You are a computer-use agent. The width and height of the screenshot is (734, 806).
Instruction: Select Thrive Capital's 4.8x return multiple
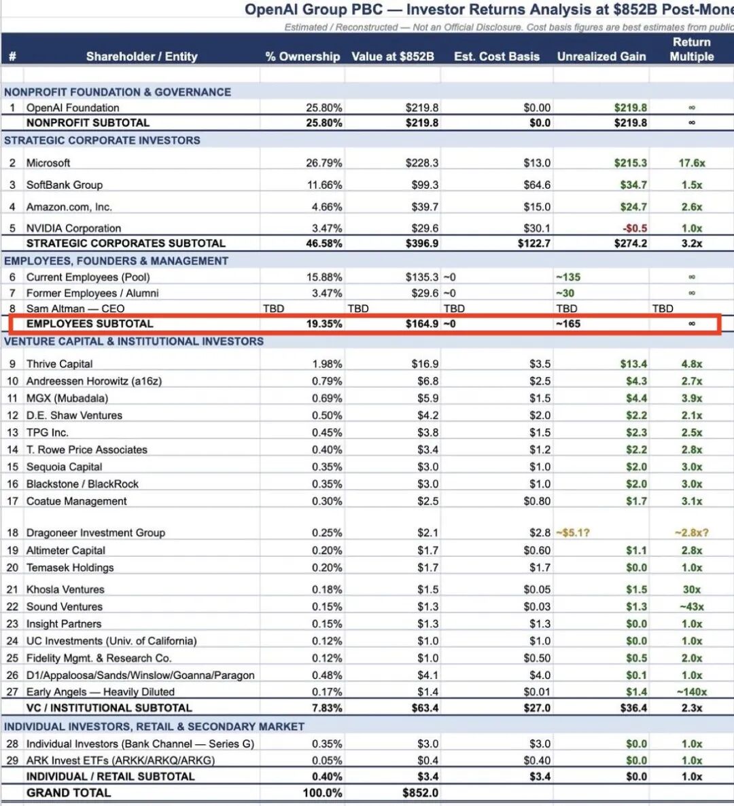[692, 364]
